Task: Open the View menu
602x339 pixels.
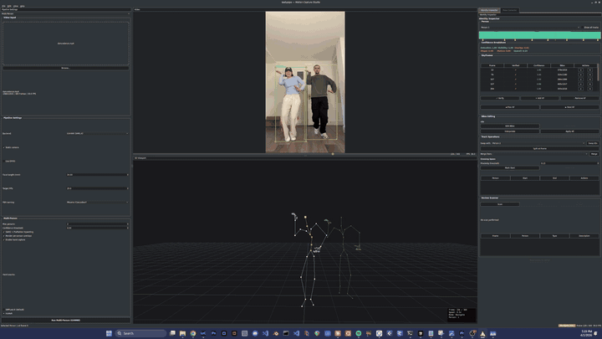Action: [16, 6]
